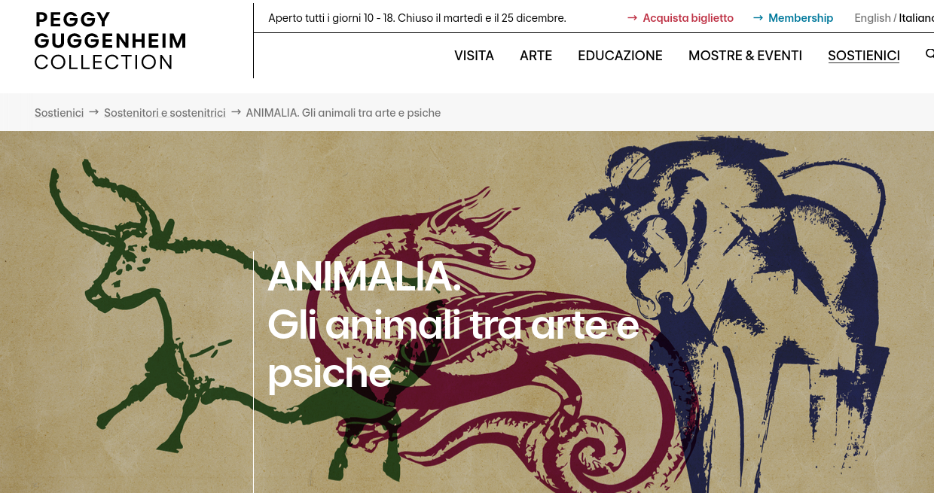Click the ANIMALIA breadcrumb text
934x493 pixels.
pyautogui.click(x=343, y=113)
